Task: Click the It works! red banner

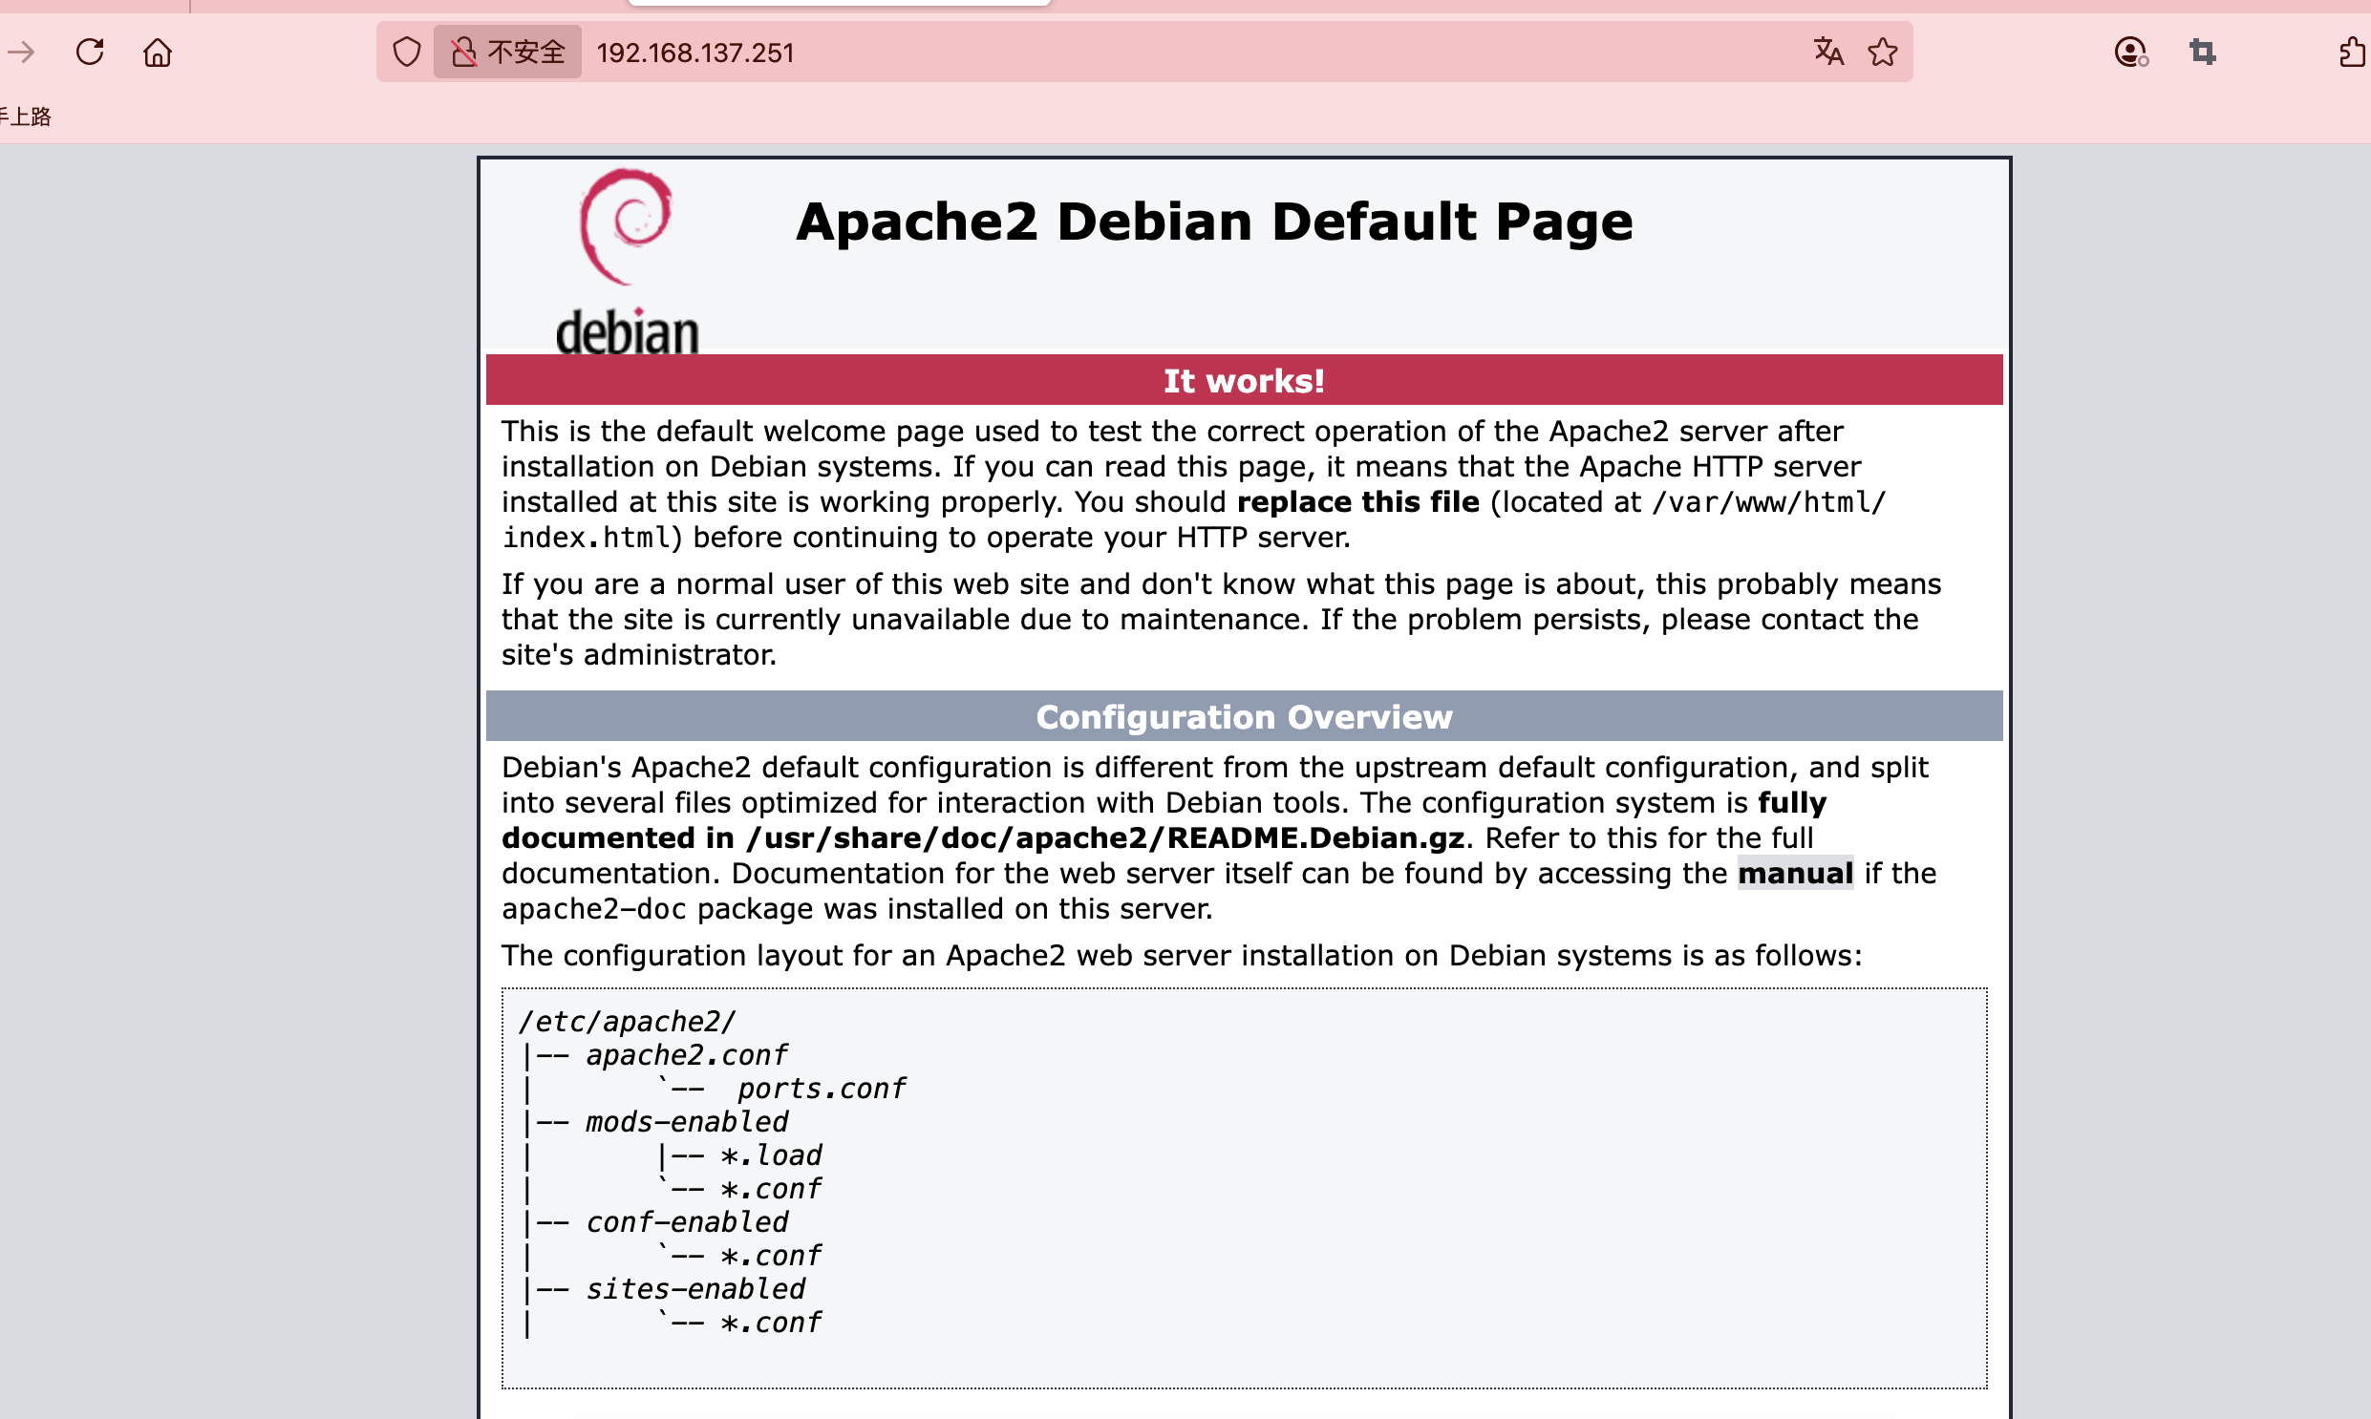Action: pyautogui.click(x=1245, y=381)
